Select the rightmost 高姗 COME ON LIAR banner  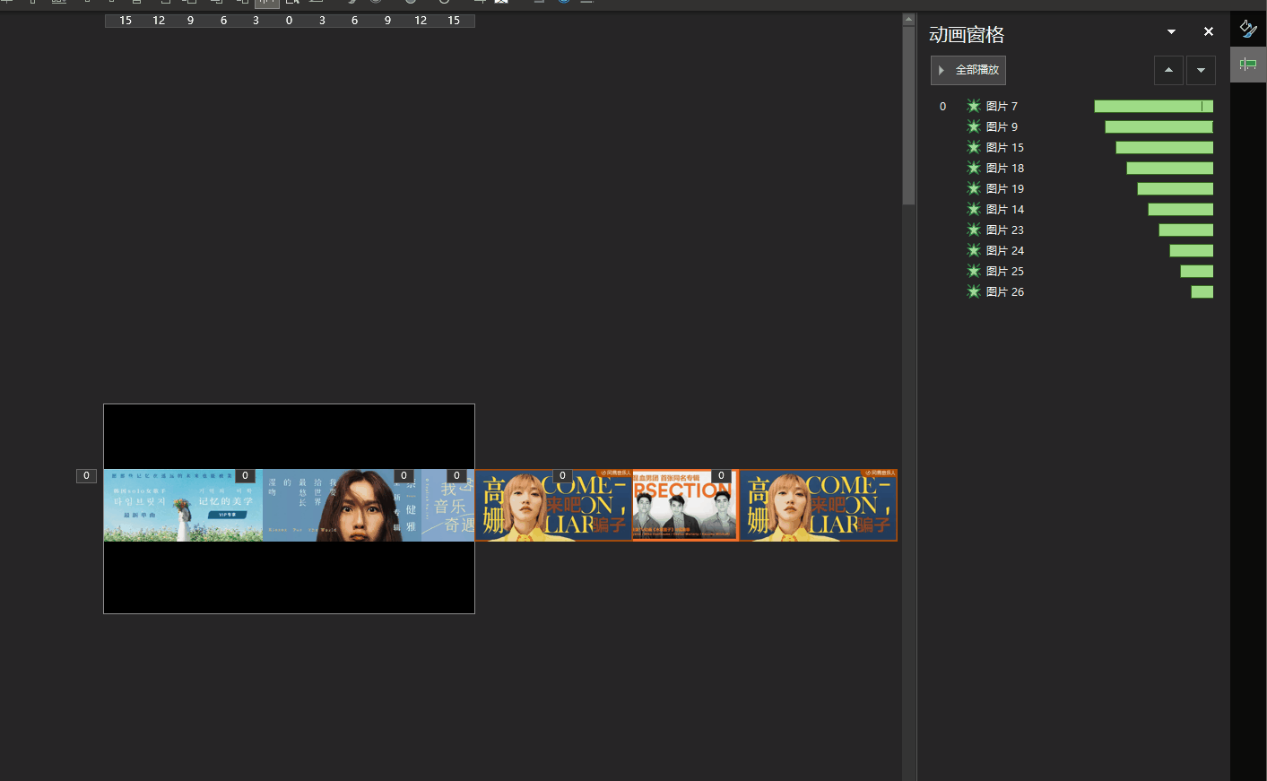click(x=819, y=506)
